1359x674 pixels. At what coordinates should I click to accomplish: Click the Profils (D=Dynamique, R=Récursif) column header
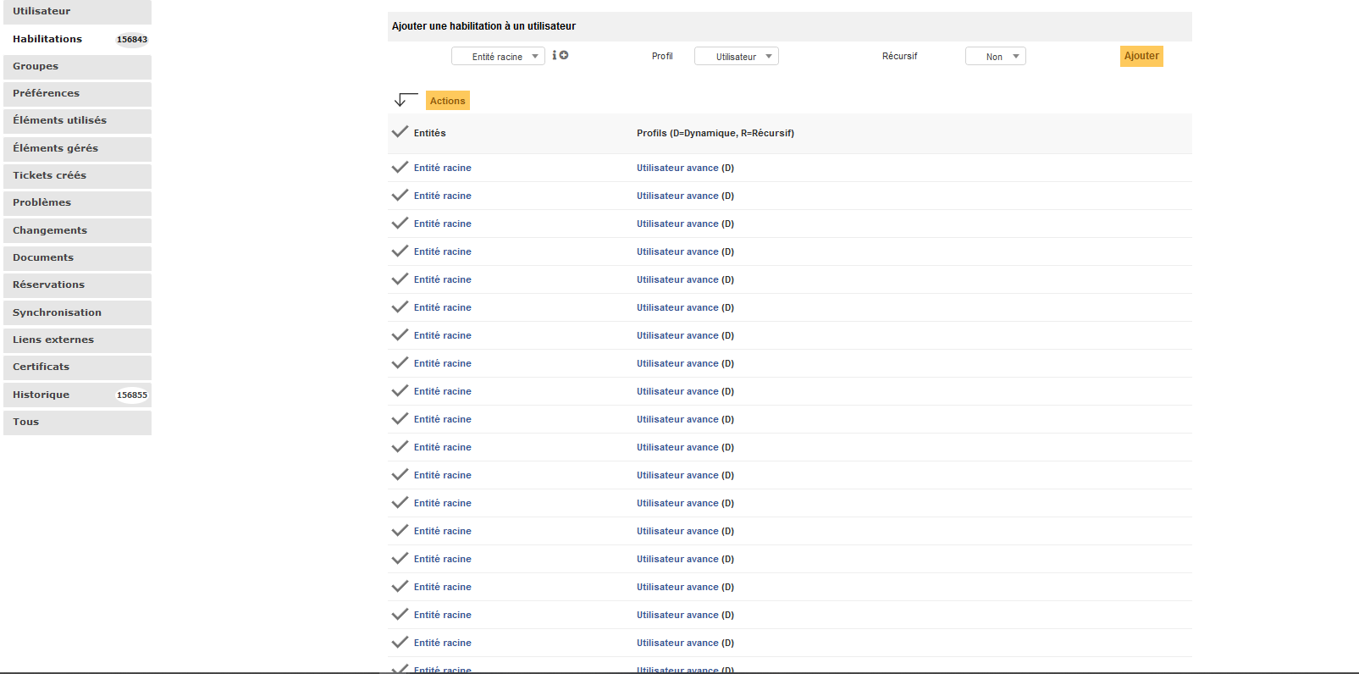(x=715, y=133)
